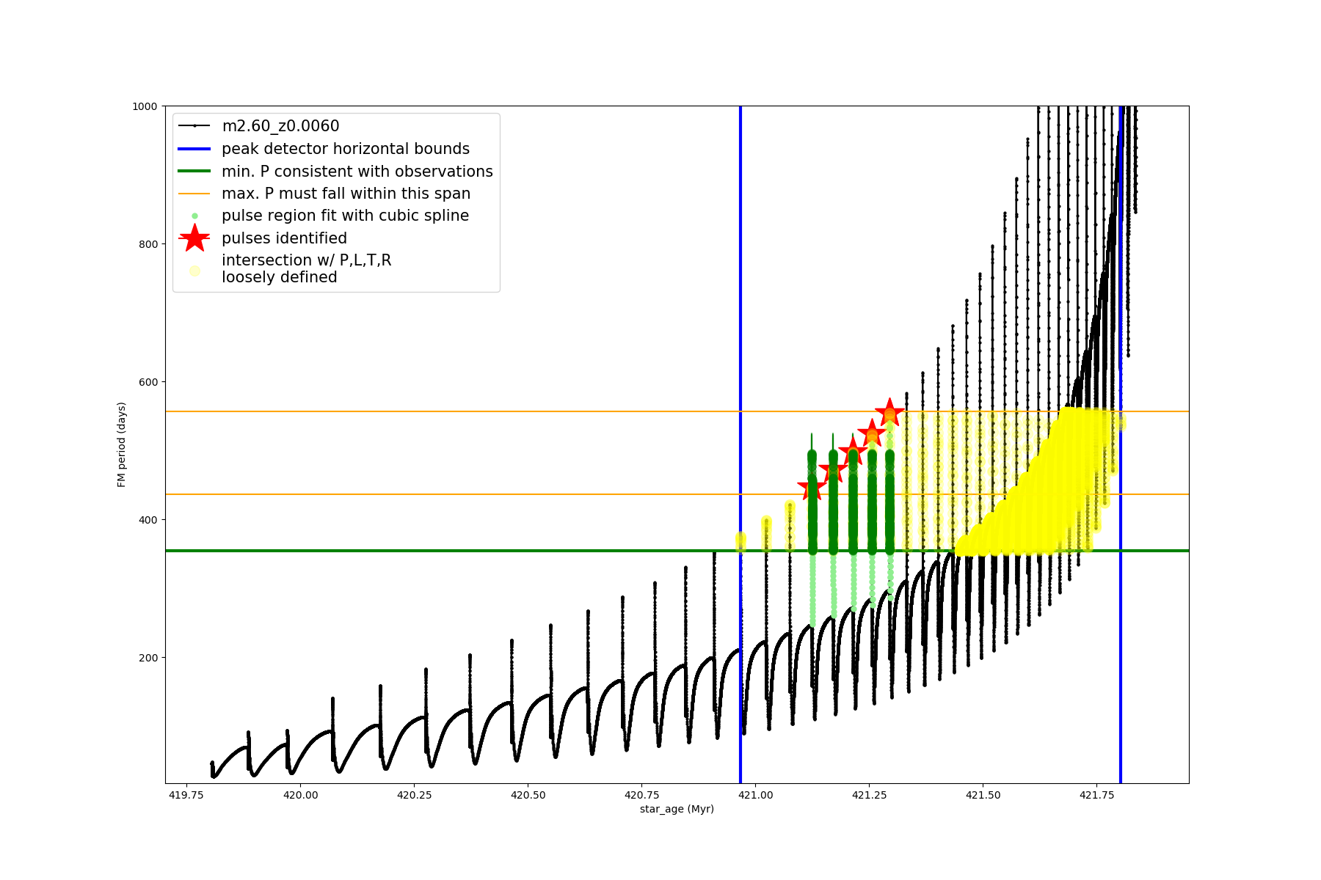Select the blue line swatch in the legend

coord(194,149)
